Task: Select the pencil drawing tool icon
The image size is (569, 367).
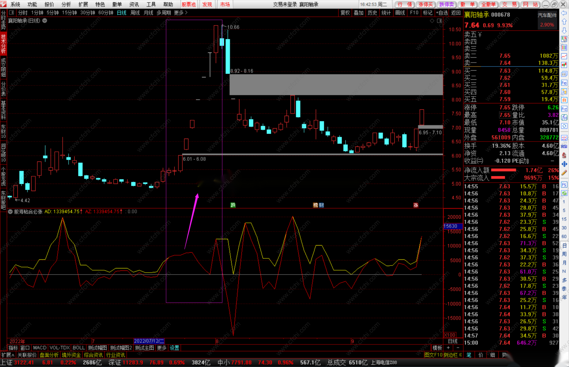Action: pos(564,173)
